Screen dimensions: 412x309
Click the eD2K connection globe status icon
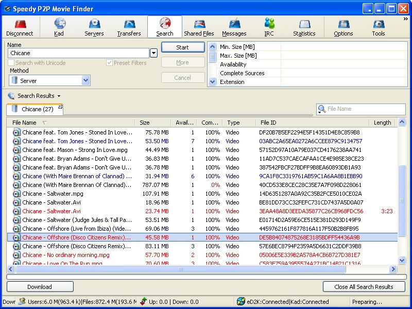pyautogui.click(x=241, y=301)
